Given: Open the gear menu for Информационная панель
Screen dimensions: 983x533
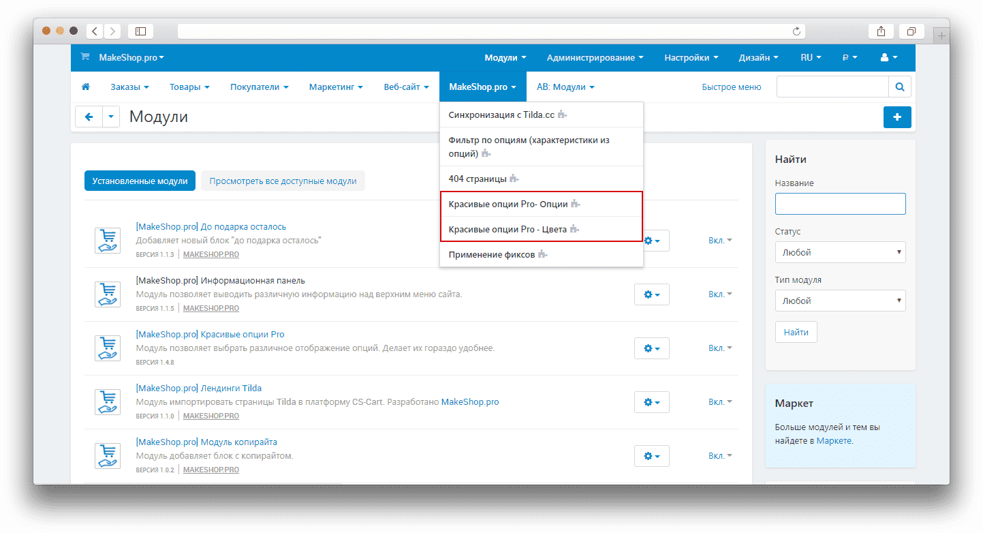Looking at the screenshot, I should (x=652, y=294).
